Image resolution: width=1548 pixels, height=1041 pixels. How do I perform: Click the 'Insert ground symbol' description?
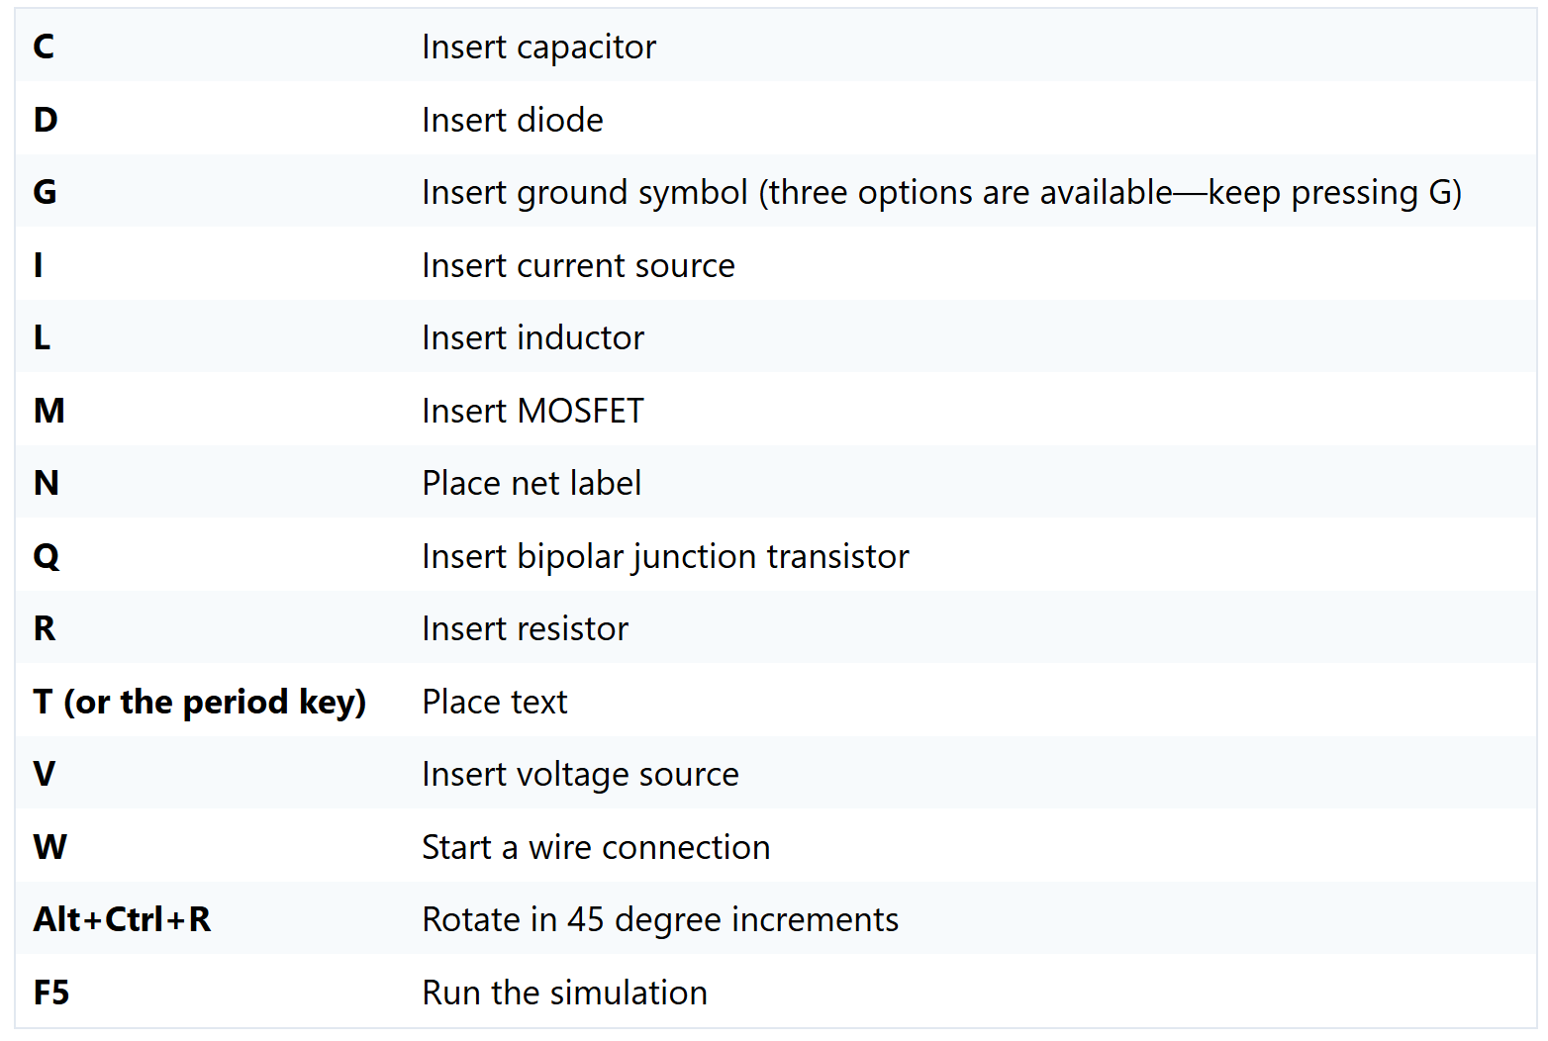click(x=941, y=193)
